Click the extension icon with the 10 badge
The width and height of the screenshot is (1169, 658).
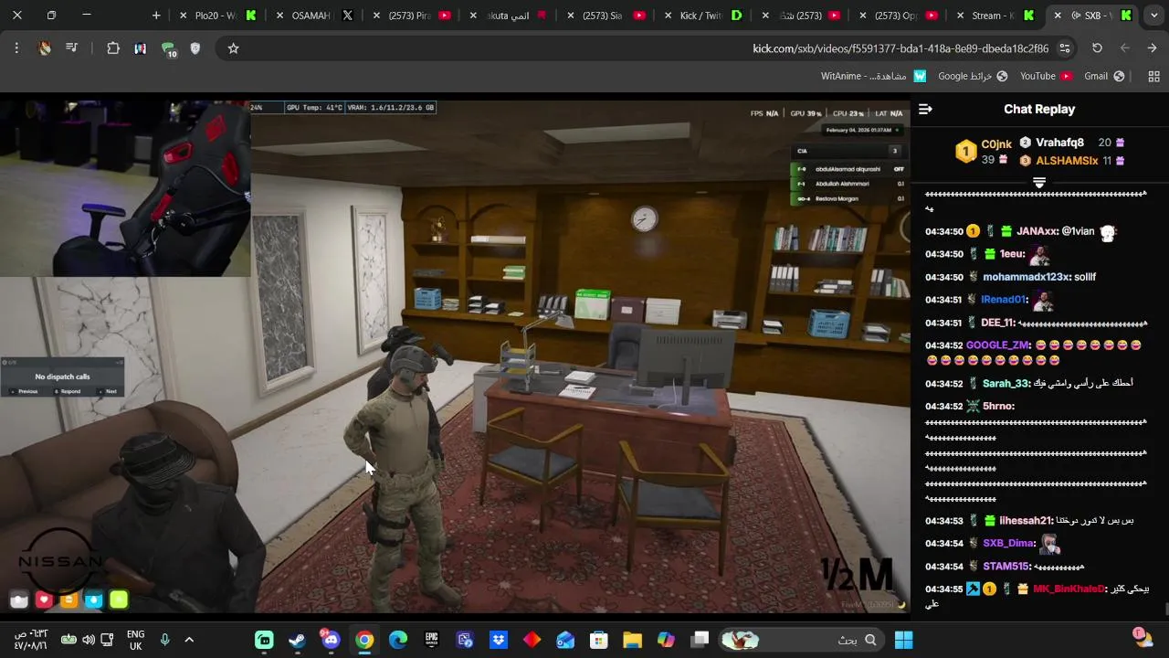point(168,49)
